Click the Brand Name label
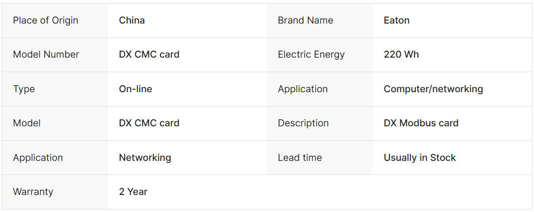The height and width of the screenshot is (212, 534). coord(305,21)
